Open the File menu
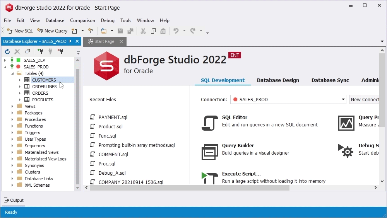 pyautogui.click(x=7, y=20)
